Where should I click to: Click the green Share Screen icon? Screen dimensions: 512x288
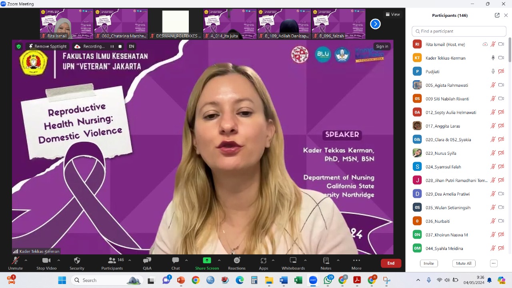coord(207,260)
